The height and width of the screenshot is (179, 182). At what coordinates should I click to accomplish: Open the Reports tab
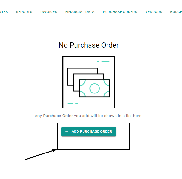(24, 12)
